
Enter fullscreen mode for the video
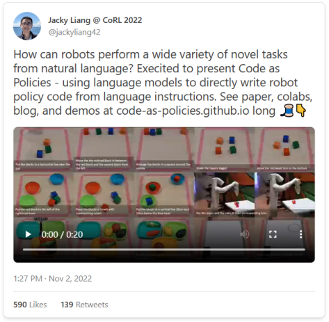(273, 234)
